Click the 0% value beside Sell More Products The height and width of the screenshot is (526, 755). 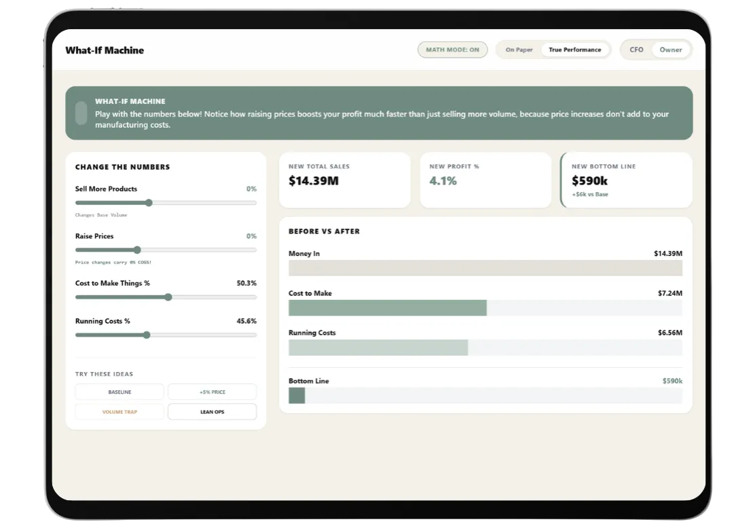click(x=251, y=189)
